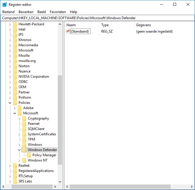Click the tree pane scroll down arrow
The width and height of the screenshot is (195, 190).
point(60,182)
